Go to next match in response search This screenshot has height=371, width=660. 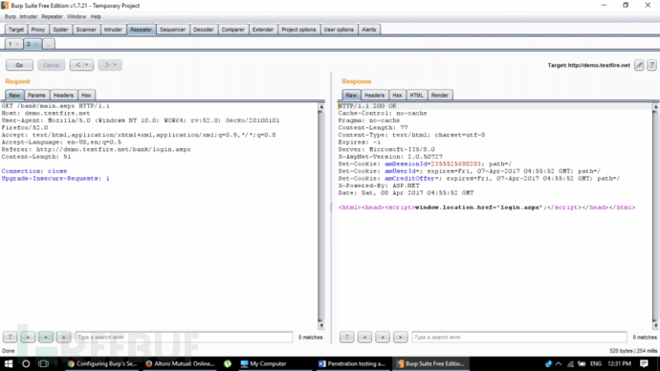[400, 337]
